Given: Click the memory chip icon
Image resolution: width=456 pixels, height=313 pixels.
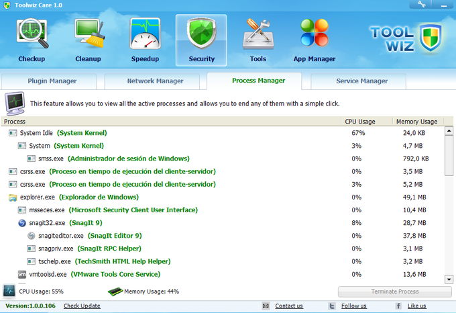Looking at the screenshot, I should pos(115,292).
